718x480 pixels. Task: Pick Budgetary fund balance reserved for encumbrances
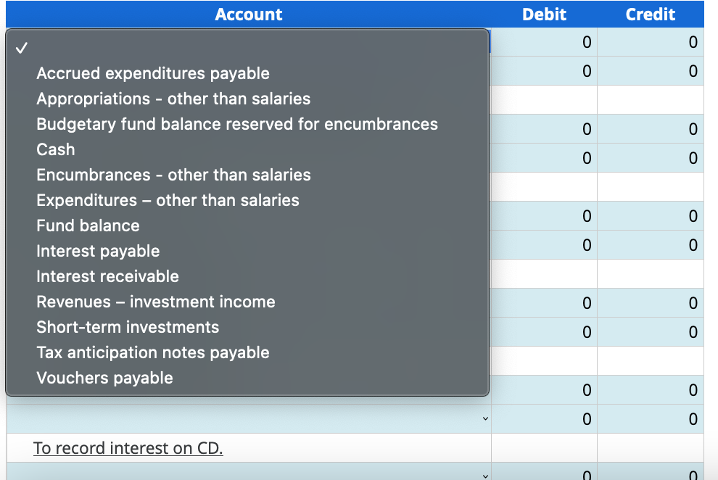click(x=247, y=124)
